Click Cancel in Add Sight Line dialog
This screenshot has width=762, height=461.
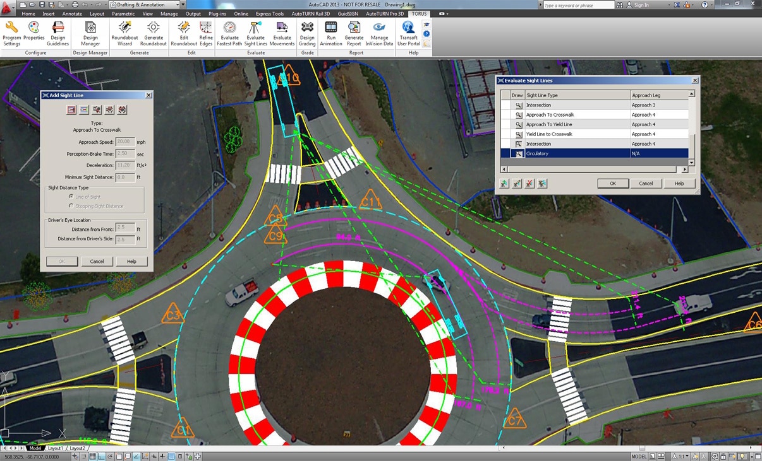coord(97,261)
